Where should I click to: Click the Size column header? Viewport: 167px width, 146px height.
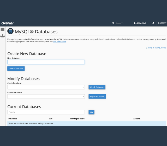(50, 119)
